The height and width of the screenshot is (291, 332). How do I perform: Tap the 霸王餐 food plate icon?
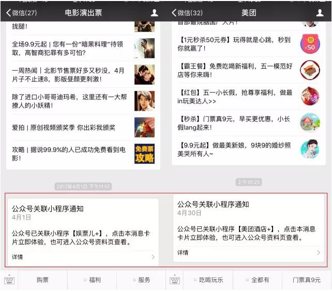310,70
